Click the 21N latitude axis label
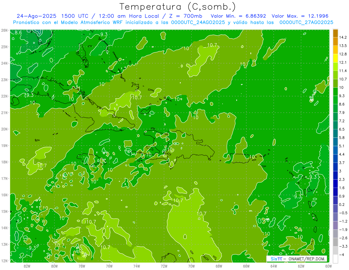 [x=4, y=112]
